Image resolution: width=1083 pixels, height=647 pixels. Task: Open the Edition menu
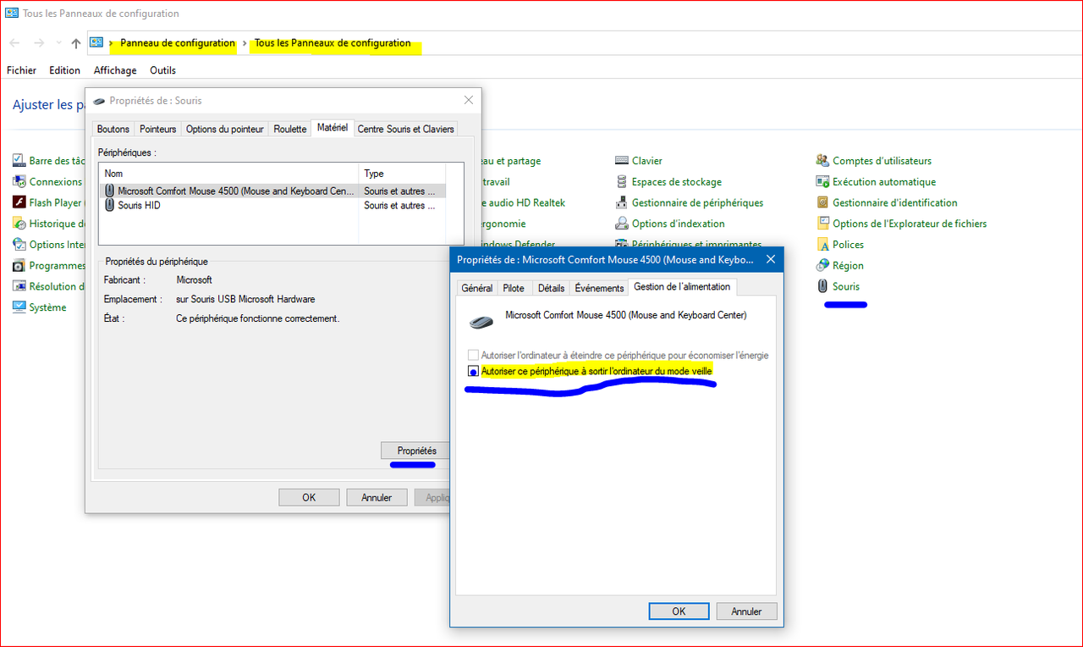(64, 70)
